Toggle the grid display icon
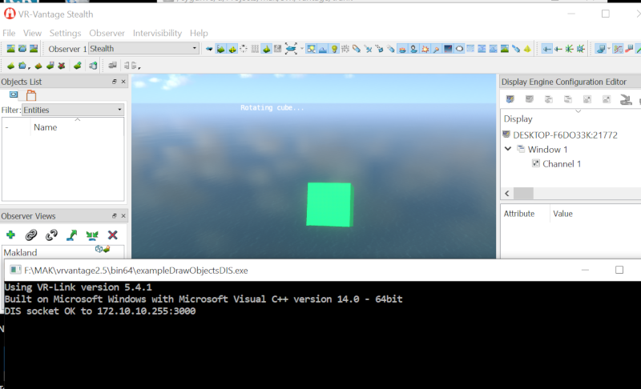Image resolution: width=641 pixels, height=389 pixels. tap(255, 49)
